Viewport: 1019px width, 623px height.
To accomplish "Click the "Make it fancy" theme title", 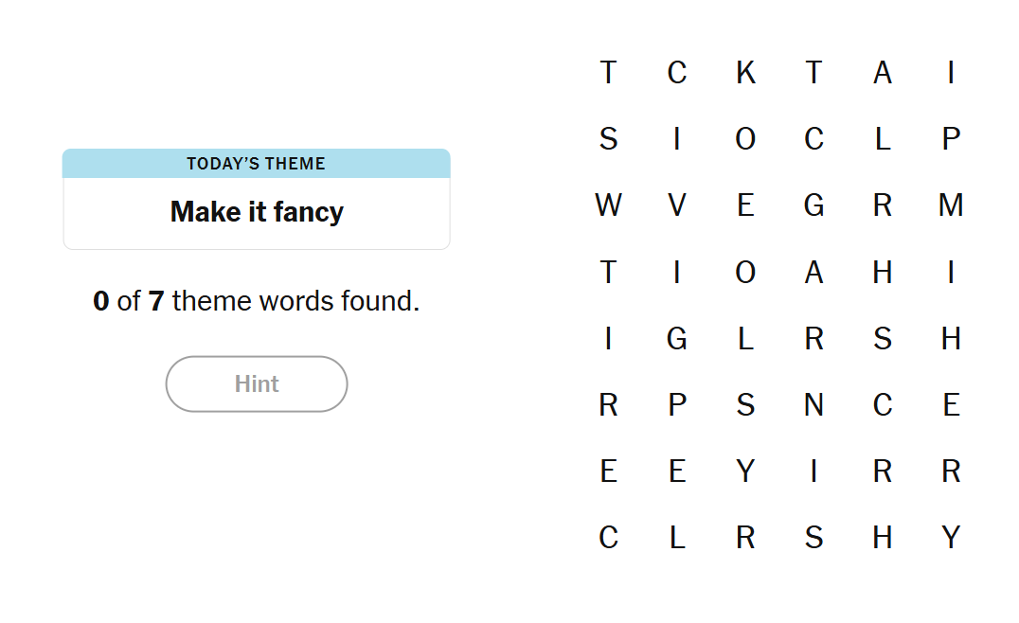I will point(257,212).
